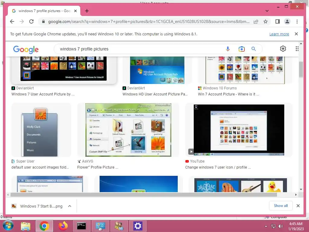Click the taskbar clock showing 4:45 AM
309x232 pixels.
click(x=296, y=226)
